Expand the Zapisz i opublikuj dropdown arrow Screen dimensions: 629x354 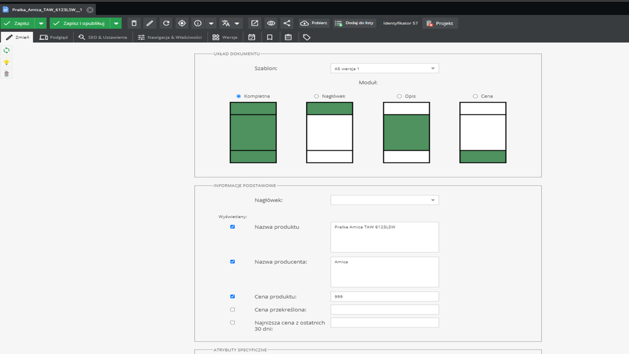coord(116,23)
